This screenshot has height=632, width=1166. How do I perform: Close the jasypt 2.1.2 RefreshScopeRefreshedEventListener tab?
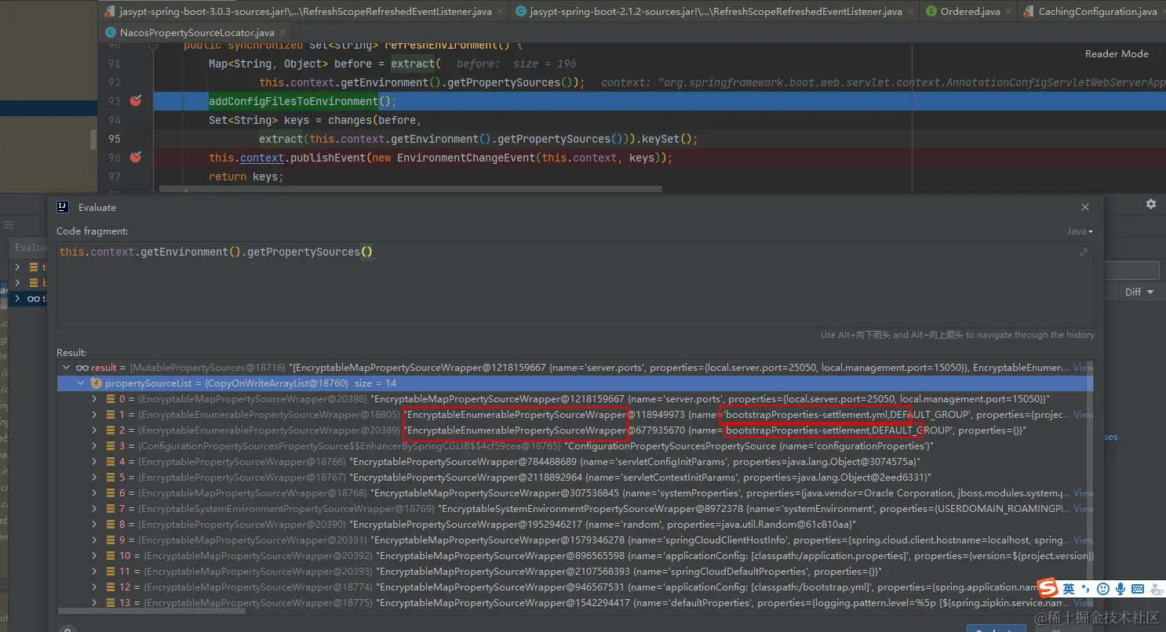[910, 12]
